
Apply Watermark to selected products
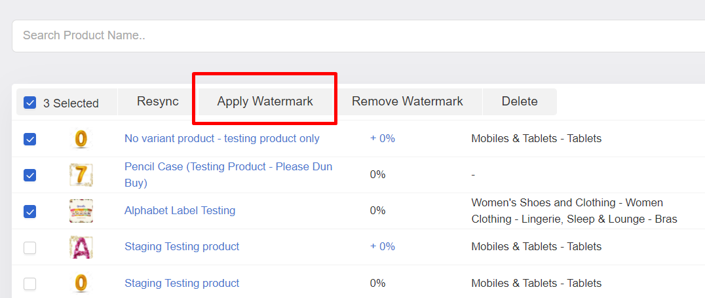[x=265, y=102]
